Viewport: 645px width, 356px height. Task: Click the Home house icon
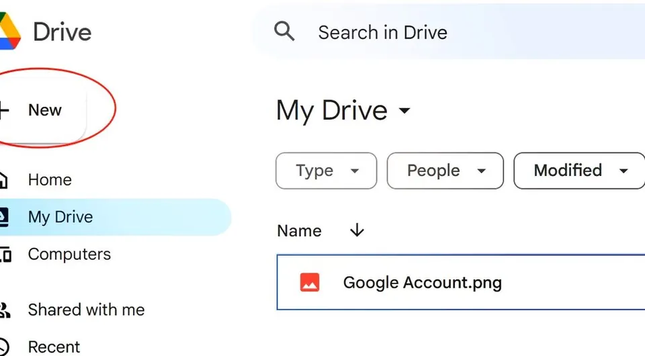tap(3, 179)
